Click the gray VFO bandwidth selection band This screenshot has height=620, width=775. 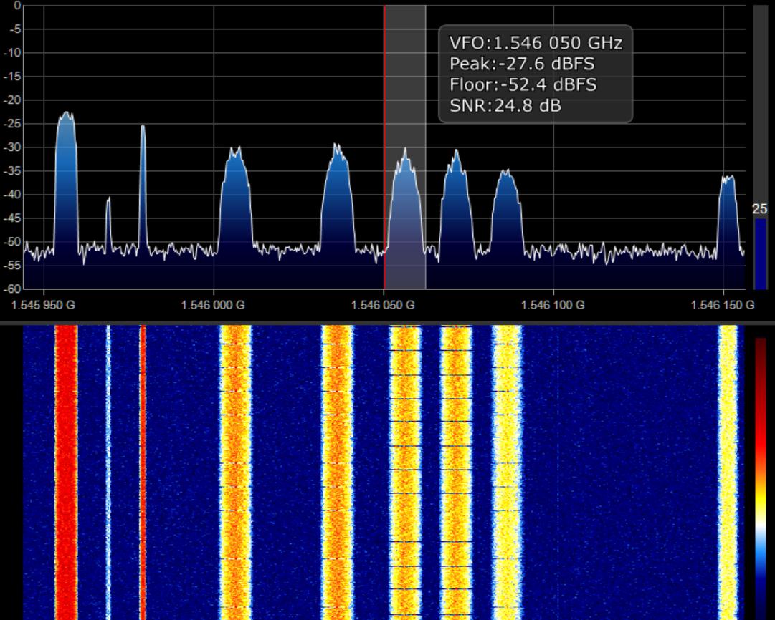pyautogui.click(x=405, y=147)
